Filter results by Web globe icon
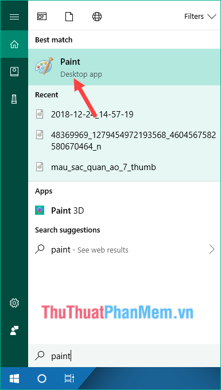 coord(97,17)
